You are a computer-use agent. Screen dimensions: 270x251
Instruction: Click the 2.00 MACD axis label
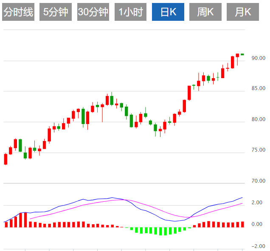tap(256, 203)
